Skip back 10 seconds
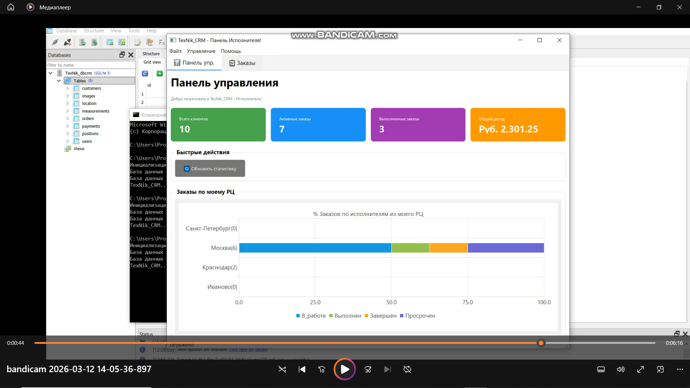This screenshot has width=690, height=388. (x=322, y=369)
